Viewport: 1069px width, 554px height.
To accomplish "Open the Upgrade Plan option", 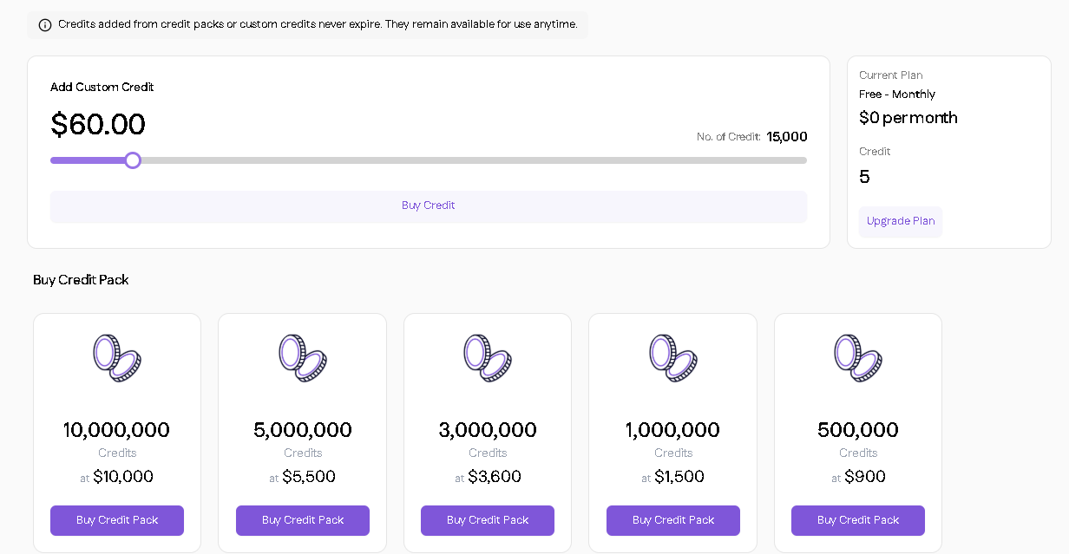I will coord(901,221).
